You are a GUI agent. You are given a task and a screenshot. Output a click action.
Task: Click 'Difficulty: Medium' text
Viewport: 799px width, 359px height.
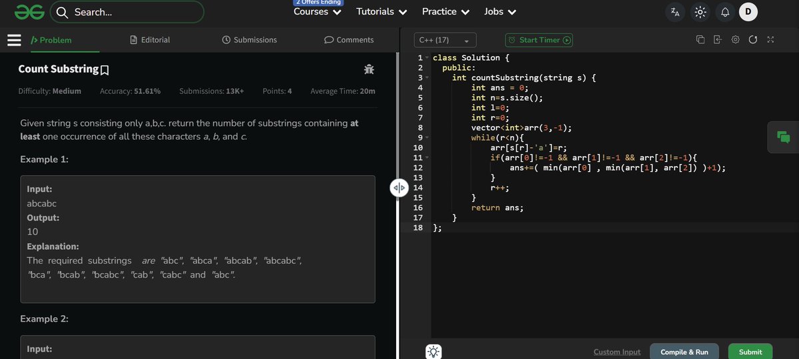pyautogui.click(x=49, y=91)
